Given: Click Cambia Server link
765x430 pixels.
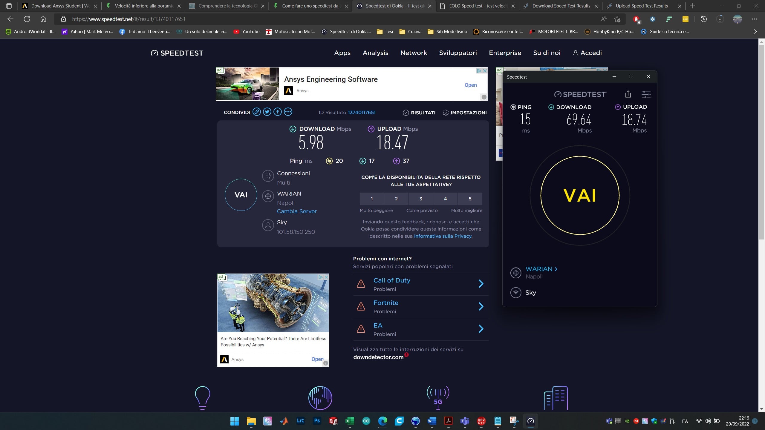Looking at the screenshot, I should click(x=297, y=211).
